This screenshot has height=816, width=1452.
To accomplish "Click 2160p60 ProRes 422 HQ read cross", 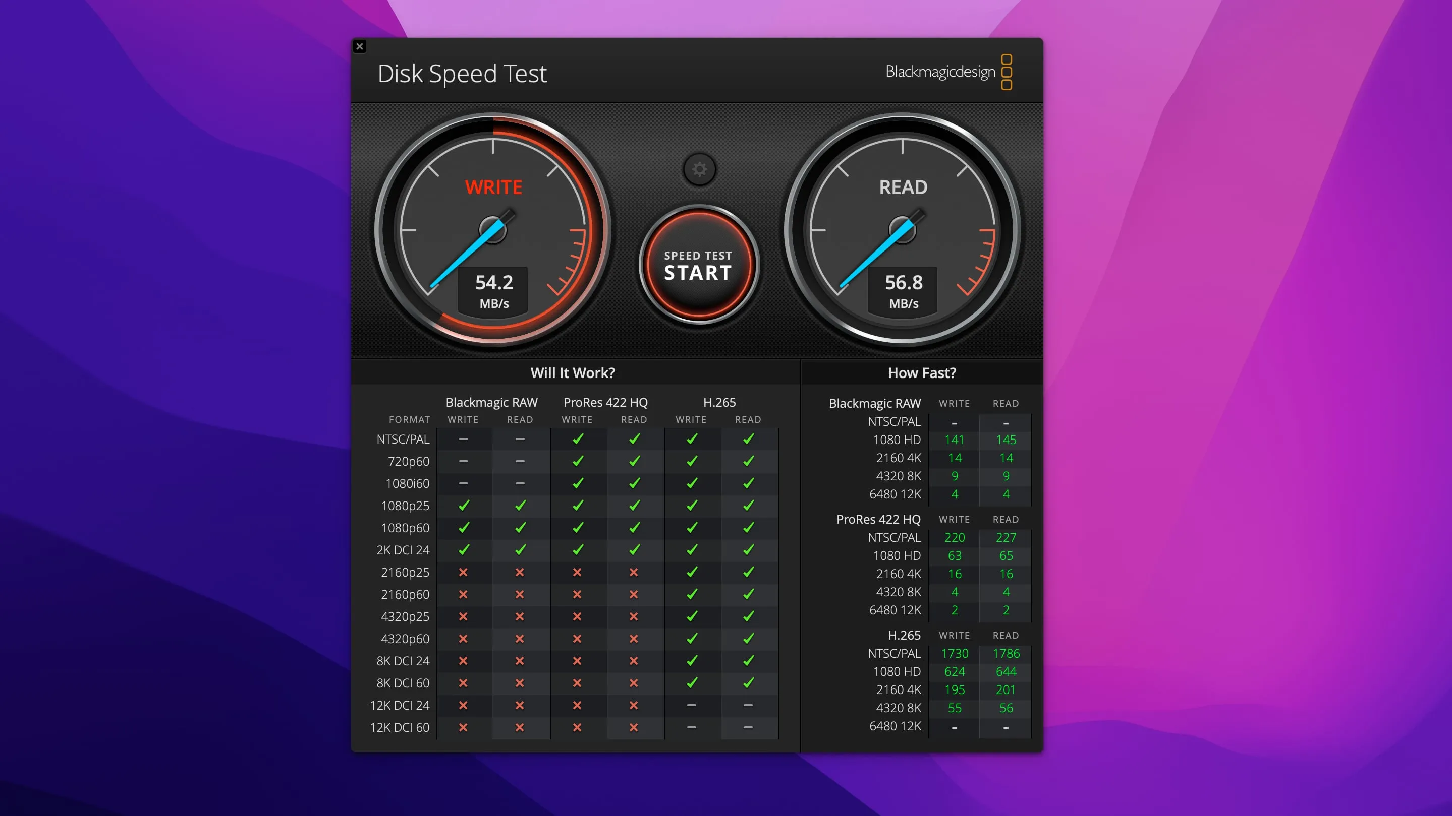I will pyautogui.click(x=634, y=594).
